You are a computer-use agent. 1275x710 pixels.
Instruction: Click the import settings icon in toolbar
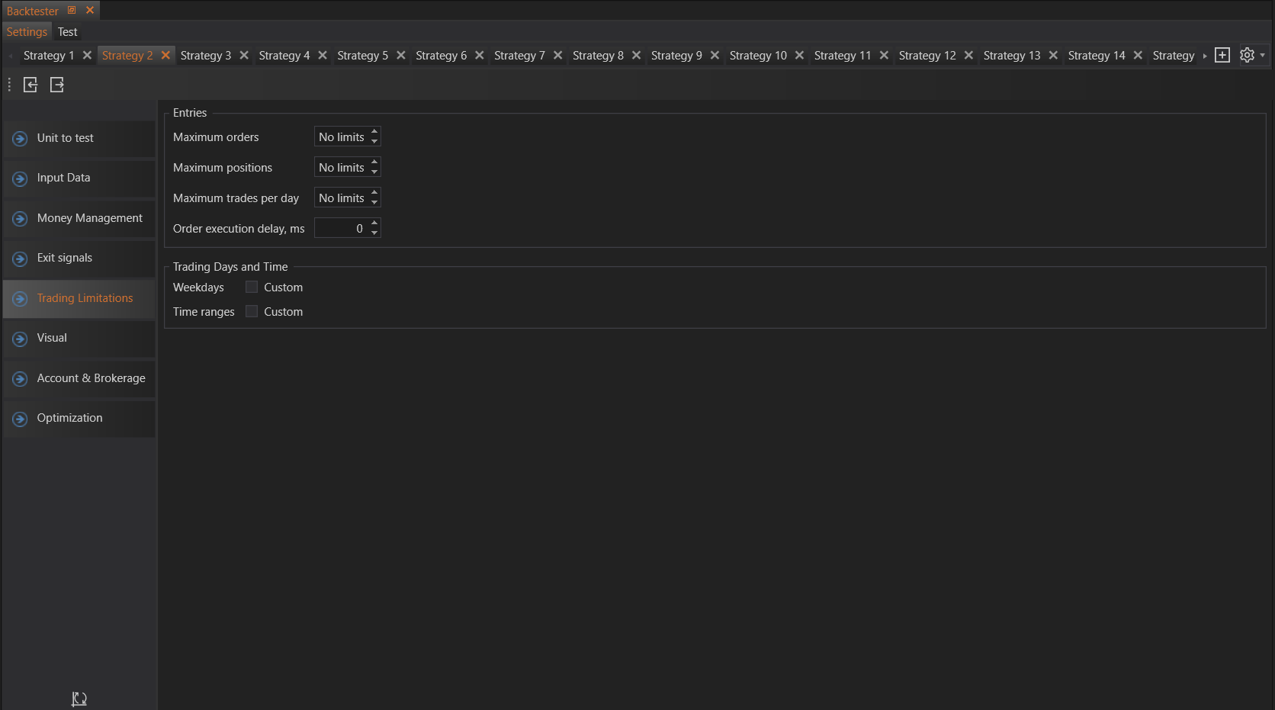pyautogui.click(x=31, y=85)
